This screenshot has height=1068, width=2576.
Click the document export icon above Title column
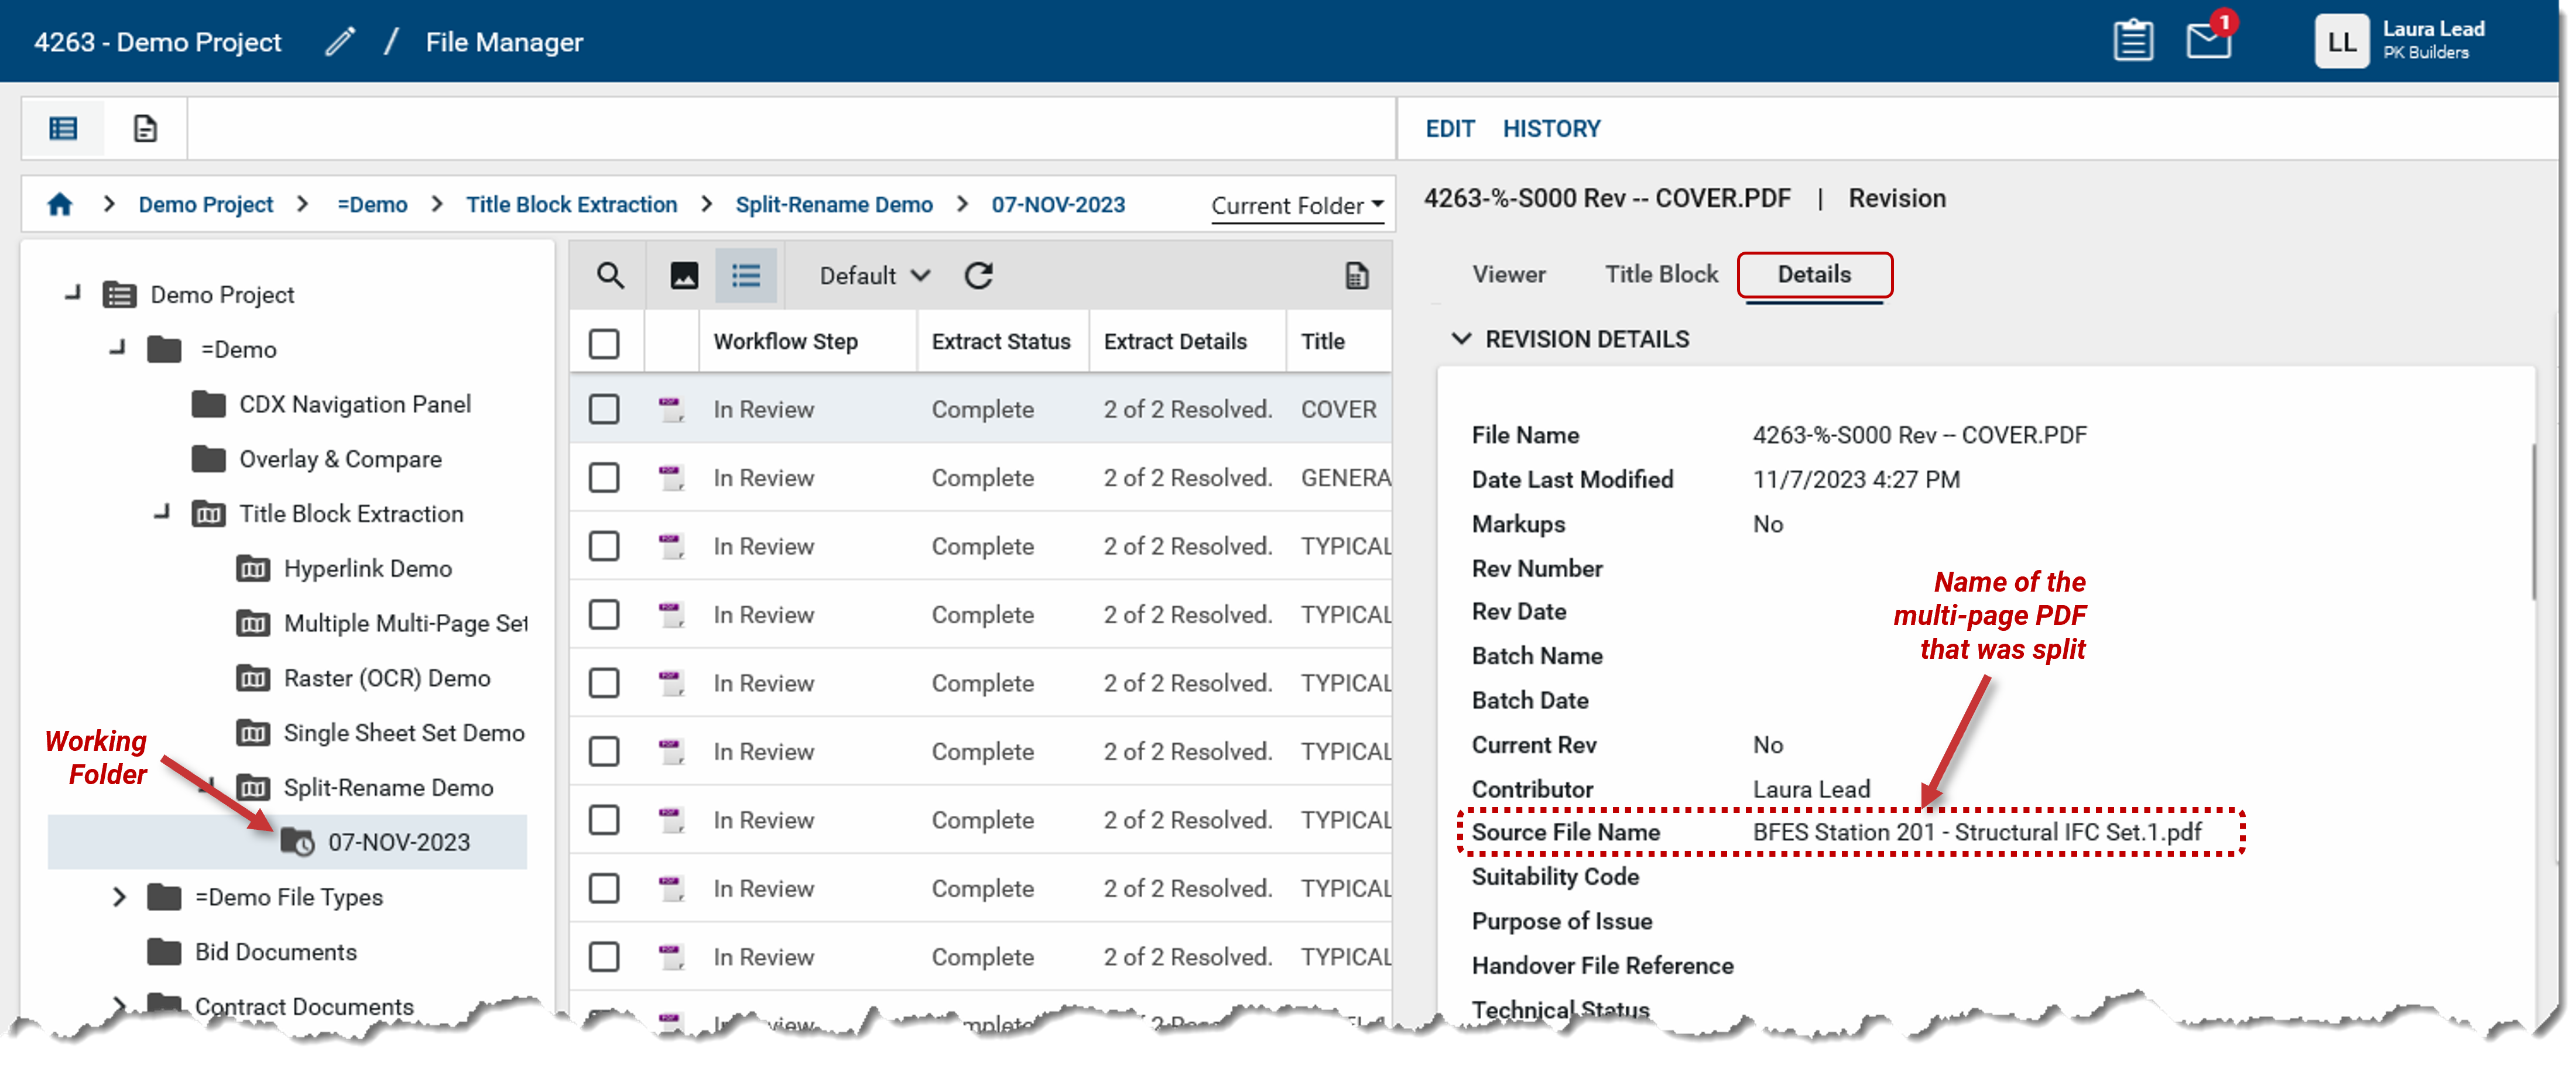pos(1356,276)
